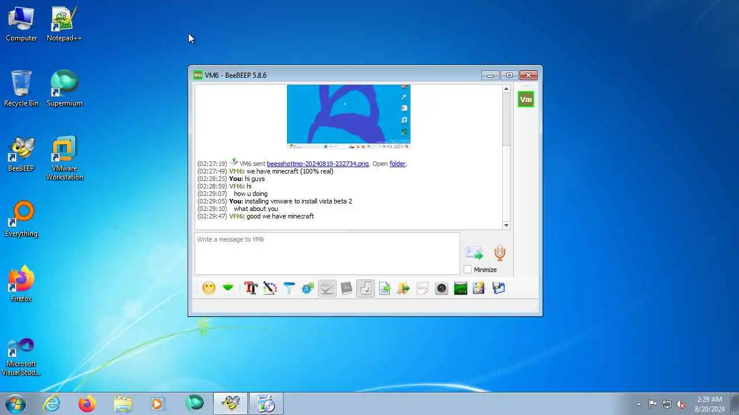Image resolution: width=739 pixels, height=415 pixels.
Task: Click the BeeBEEP bee taskbar button
Action: pyautogui.click(x=230, y=403)
